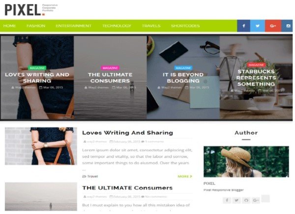Click the MORE link on first post
295x214 pixels.
coord(185,176)
